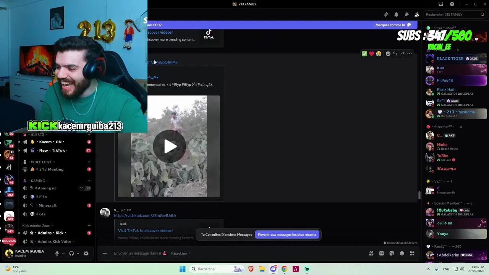Toggle headphones deafen in user panel
489x275 pixels.
point(71,253)
